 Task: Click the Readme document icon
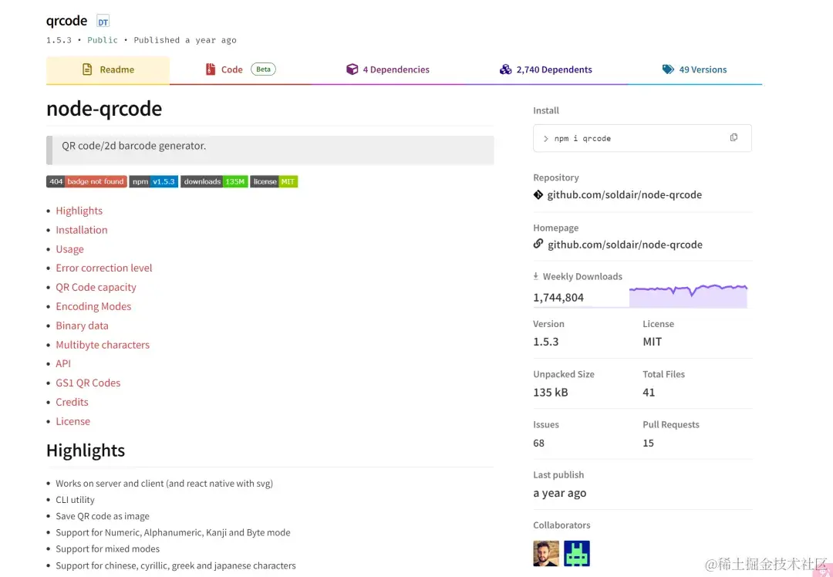pos(87,69)
